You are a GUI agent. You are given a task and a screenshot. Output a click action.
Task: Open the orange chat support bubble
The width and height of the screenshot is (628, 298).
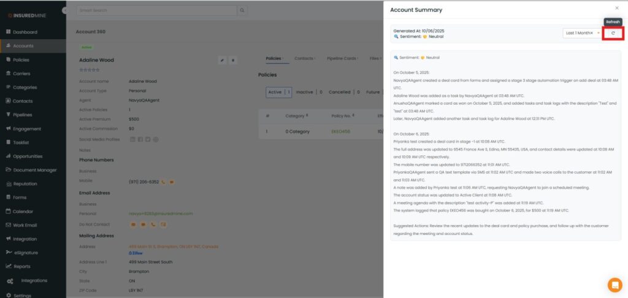pos(614,285)
